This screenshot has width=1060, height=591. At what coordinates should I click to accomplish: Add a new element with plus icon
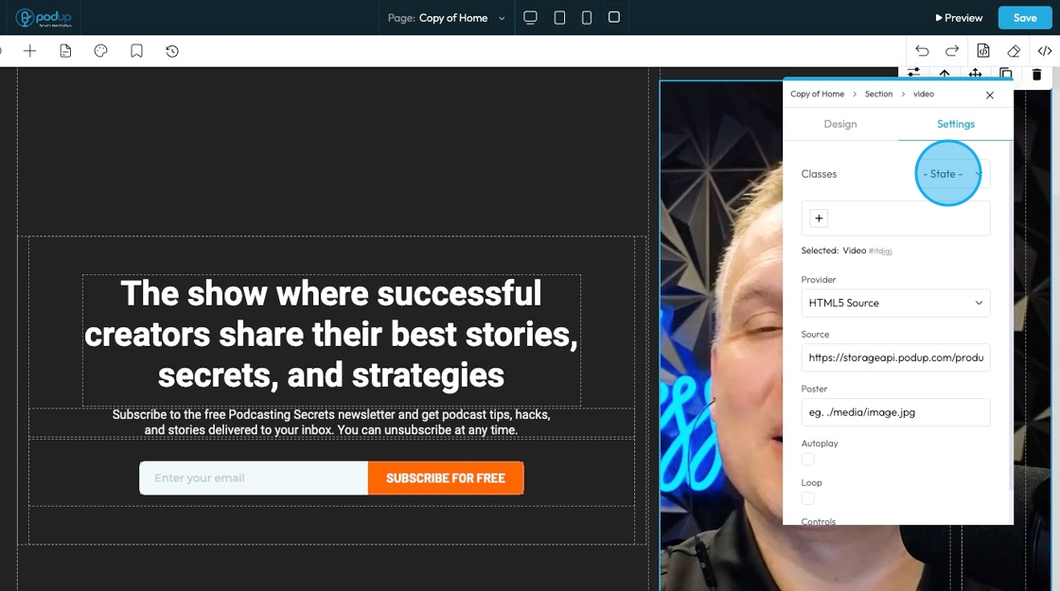(x=29, y=51)
